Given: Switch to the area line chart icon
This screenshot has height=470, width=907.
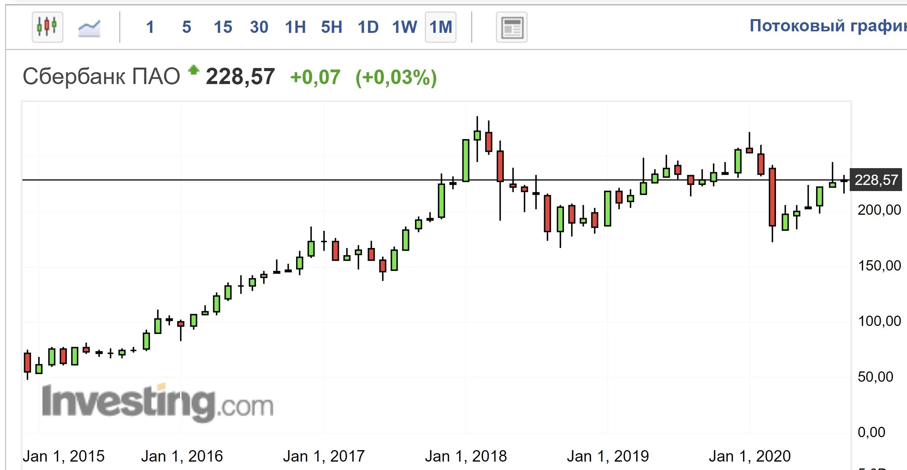Looking at the screenshot, I should pyautogui.click(x=89, y=28).
